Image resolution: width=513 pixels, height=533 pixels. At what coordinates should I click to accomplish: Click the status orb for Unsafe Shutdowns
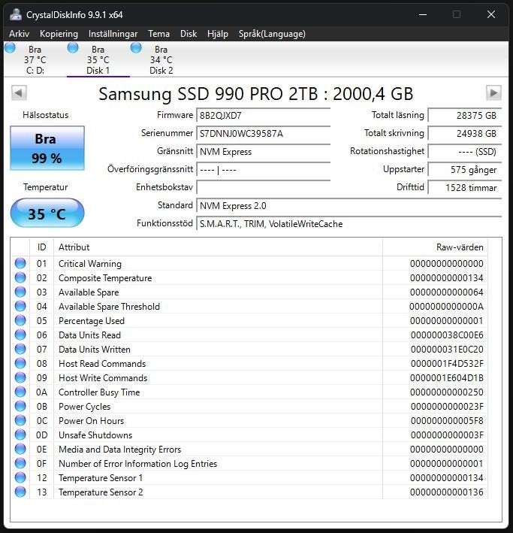coord(20,435)
